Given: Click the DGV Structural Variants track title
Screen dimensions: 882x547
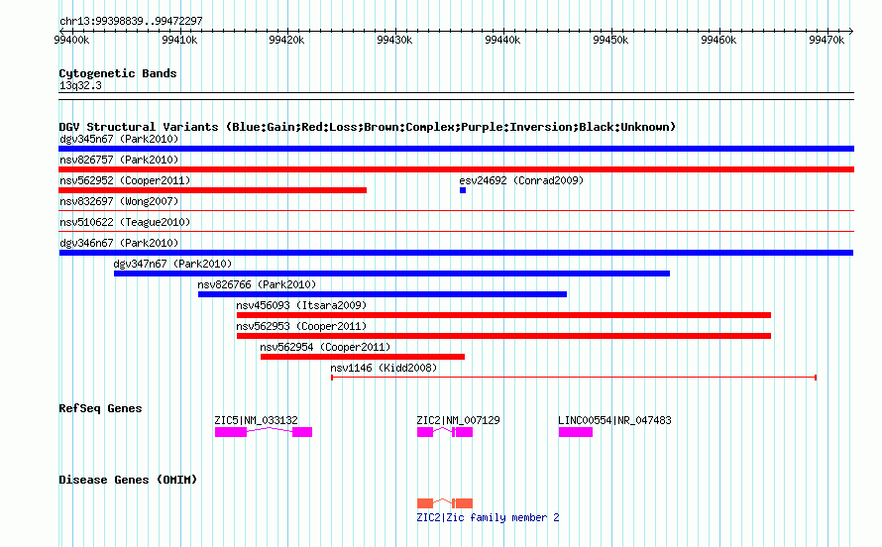Looking at the screenshot, I should [x=368, y=127].
